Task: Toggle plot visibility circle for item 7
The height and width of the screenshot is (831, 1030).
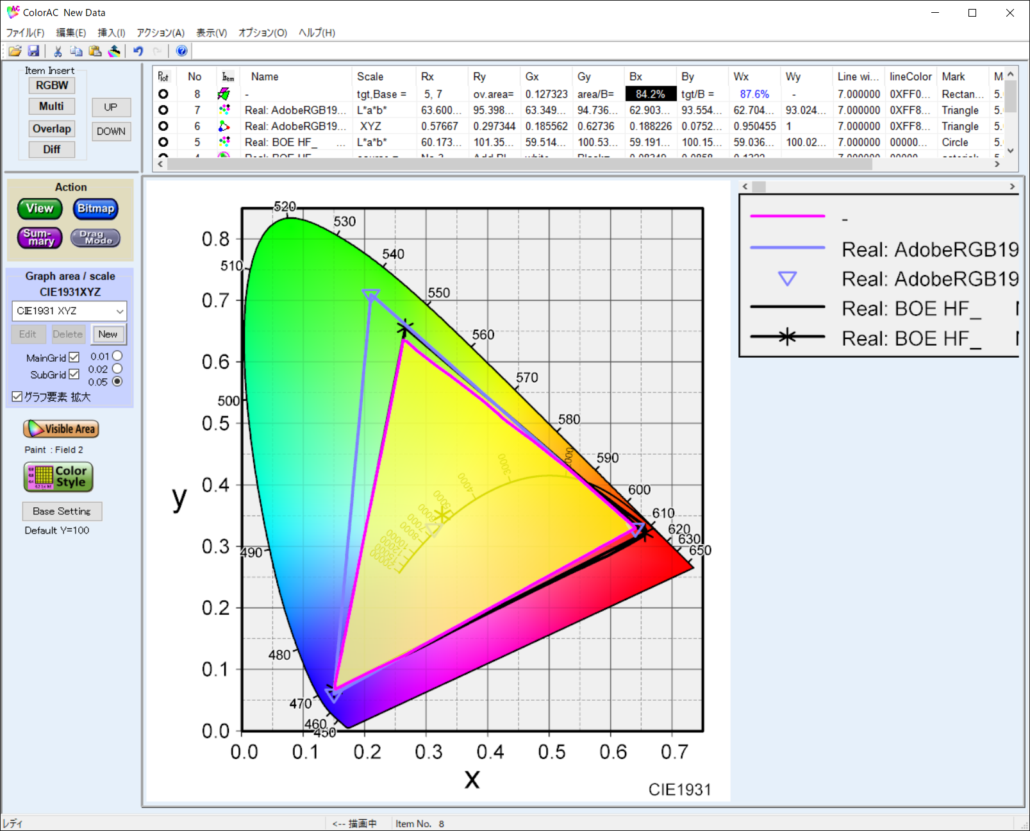Action: tap(163, 110)
